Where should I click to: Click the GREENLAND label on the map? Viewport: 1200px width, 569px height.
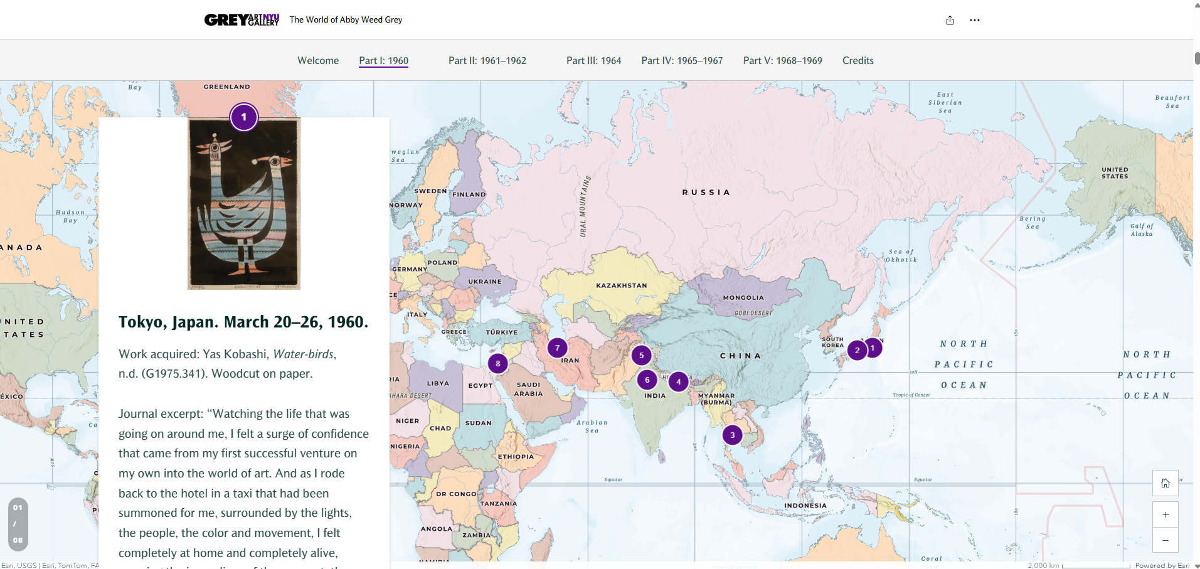pyautogui.click(x=226, y=87)
